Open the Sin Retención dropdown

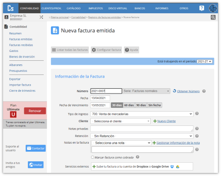(x=142, y=136)
